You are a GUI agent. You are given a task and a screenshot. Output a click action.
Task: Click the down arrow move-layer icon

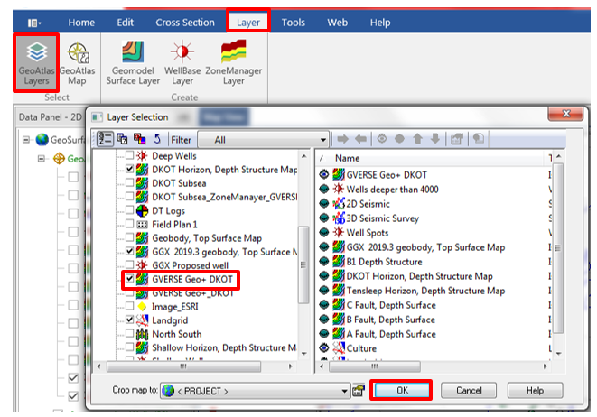tap(435, 139)
